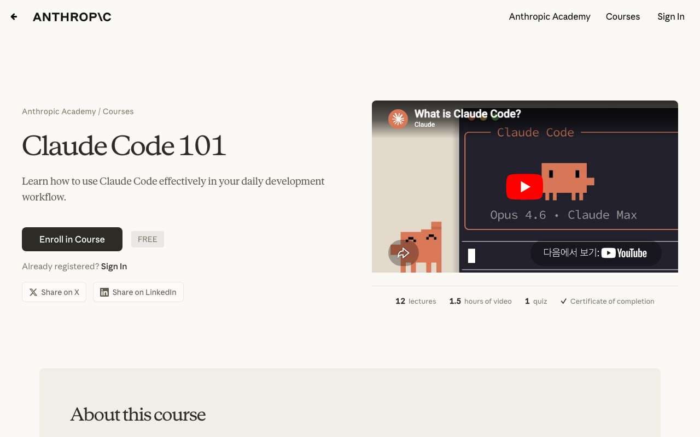Click the Enroll in Course button
This screenshot has height=437, width=700.
point(72,239)
